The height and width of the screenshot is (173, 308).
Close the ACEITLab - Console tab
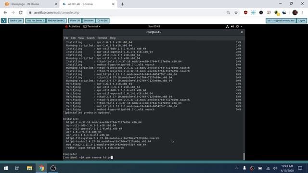tap(113, 4)
